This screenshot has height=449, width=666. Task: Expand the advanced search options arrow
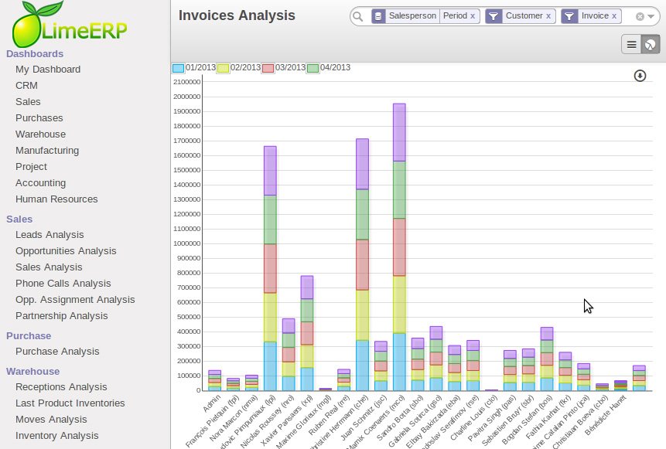click(x=651, y=16)
